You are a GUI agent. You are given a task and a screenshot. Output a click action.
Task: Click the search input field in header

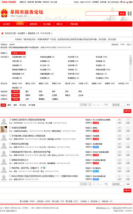(102, 13)
